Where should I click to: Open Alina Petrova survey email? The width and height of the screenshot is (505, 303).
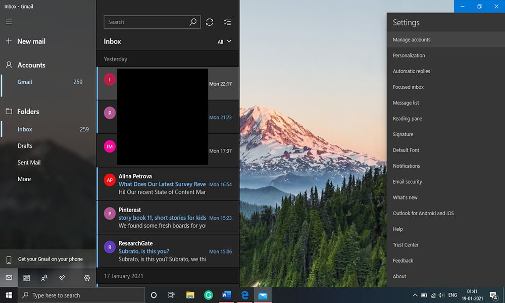click(168, 184)
